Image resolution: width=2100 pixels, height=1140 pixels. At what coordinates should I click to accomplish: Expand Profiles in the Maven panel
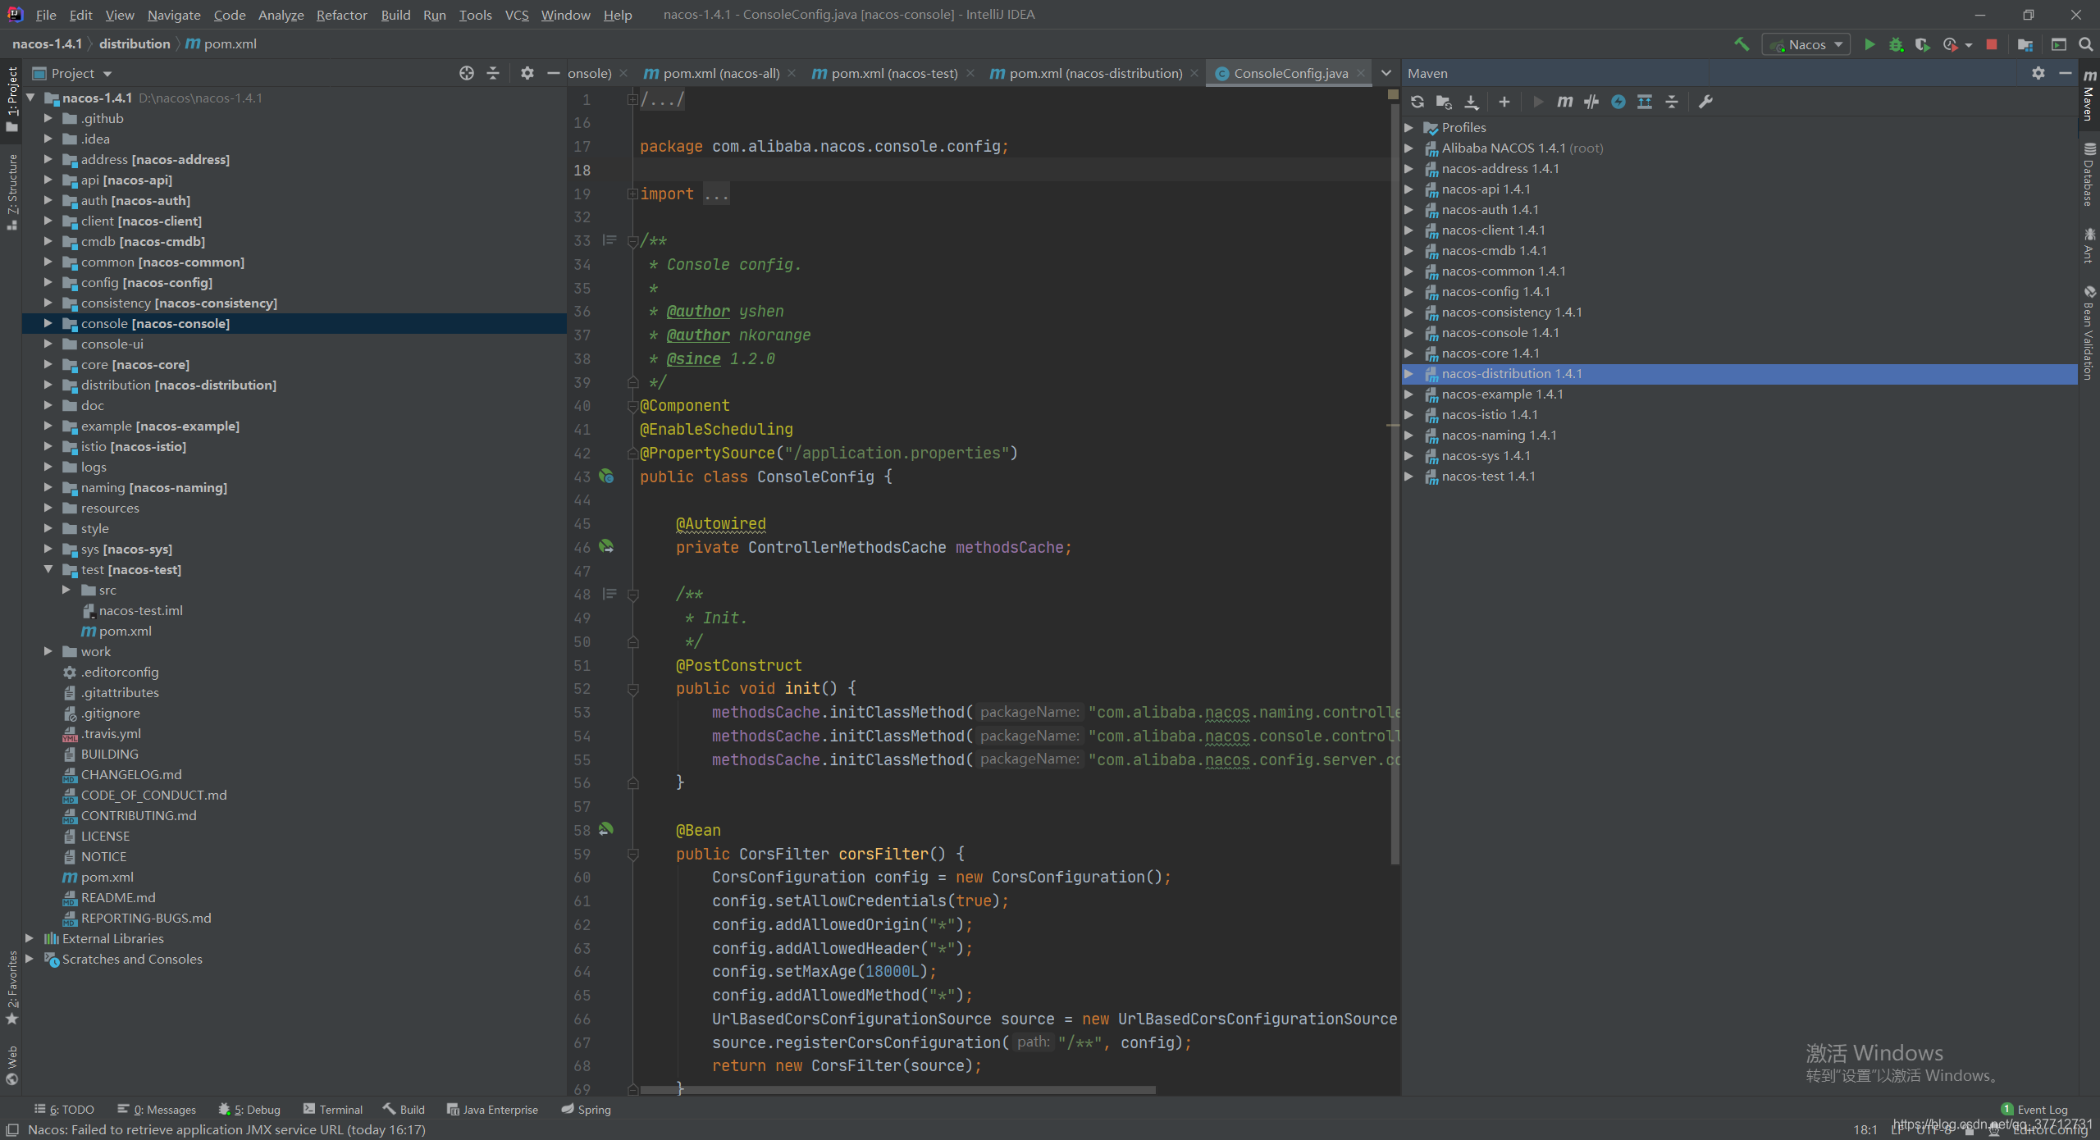tap(1408, 127)
